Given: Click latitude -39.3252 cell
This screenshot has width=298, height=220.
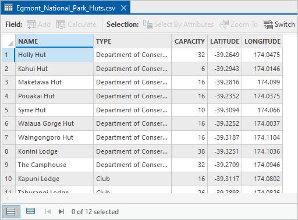Looking at the screenshot, I should point(225,123).
